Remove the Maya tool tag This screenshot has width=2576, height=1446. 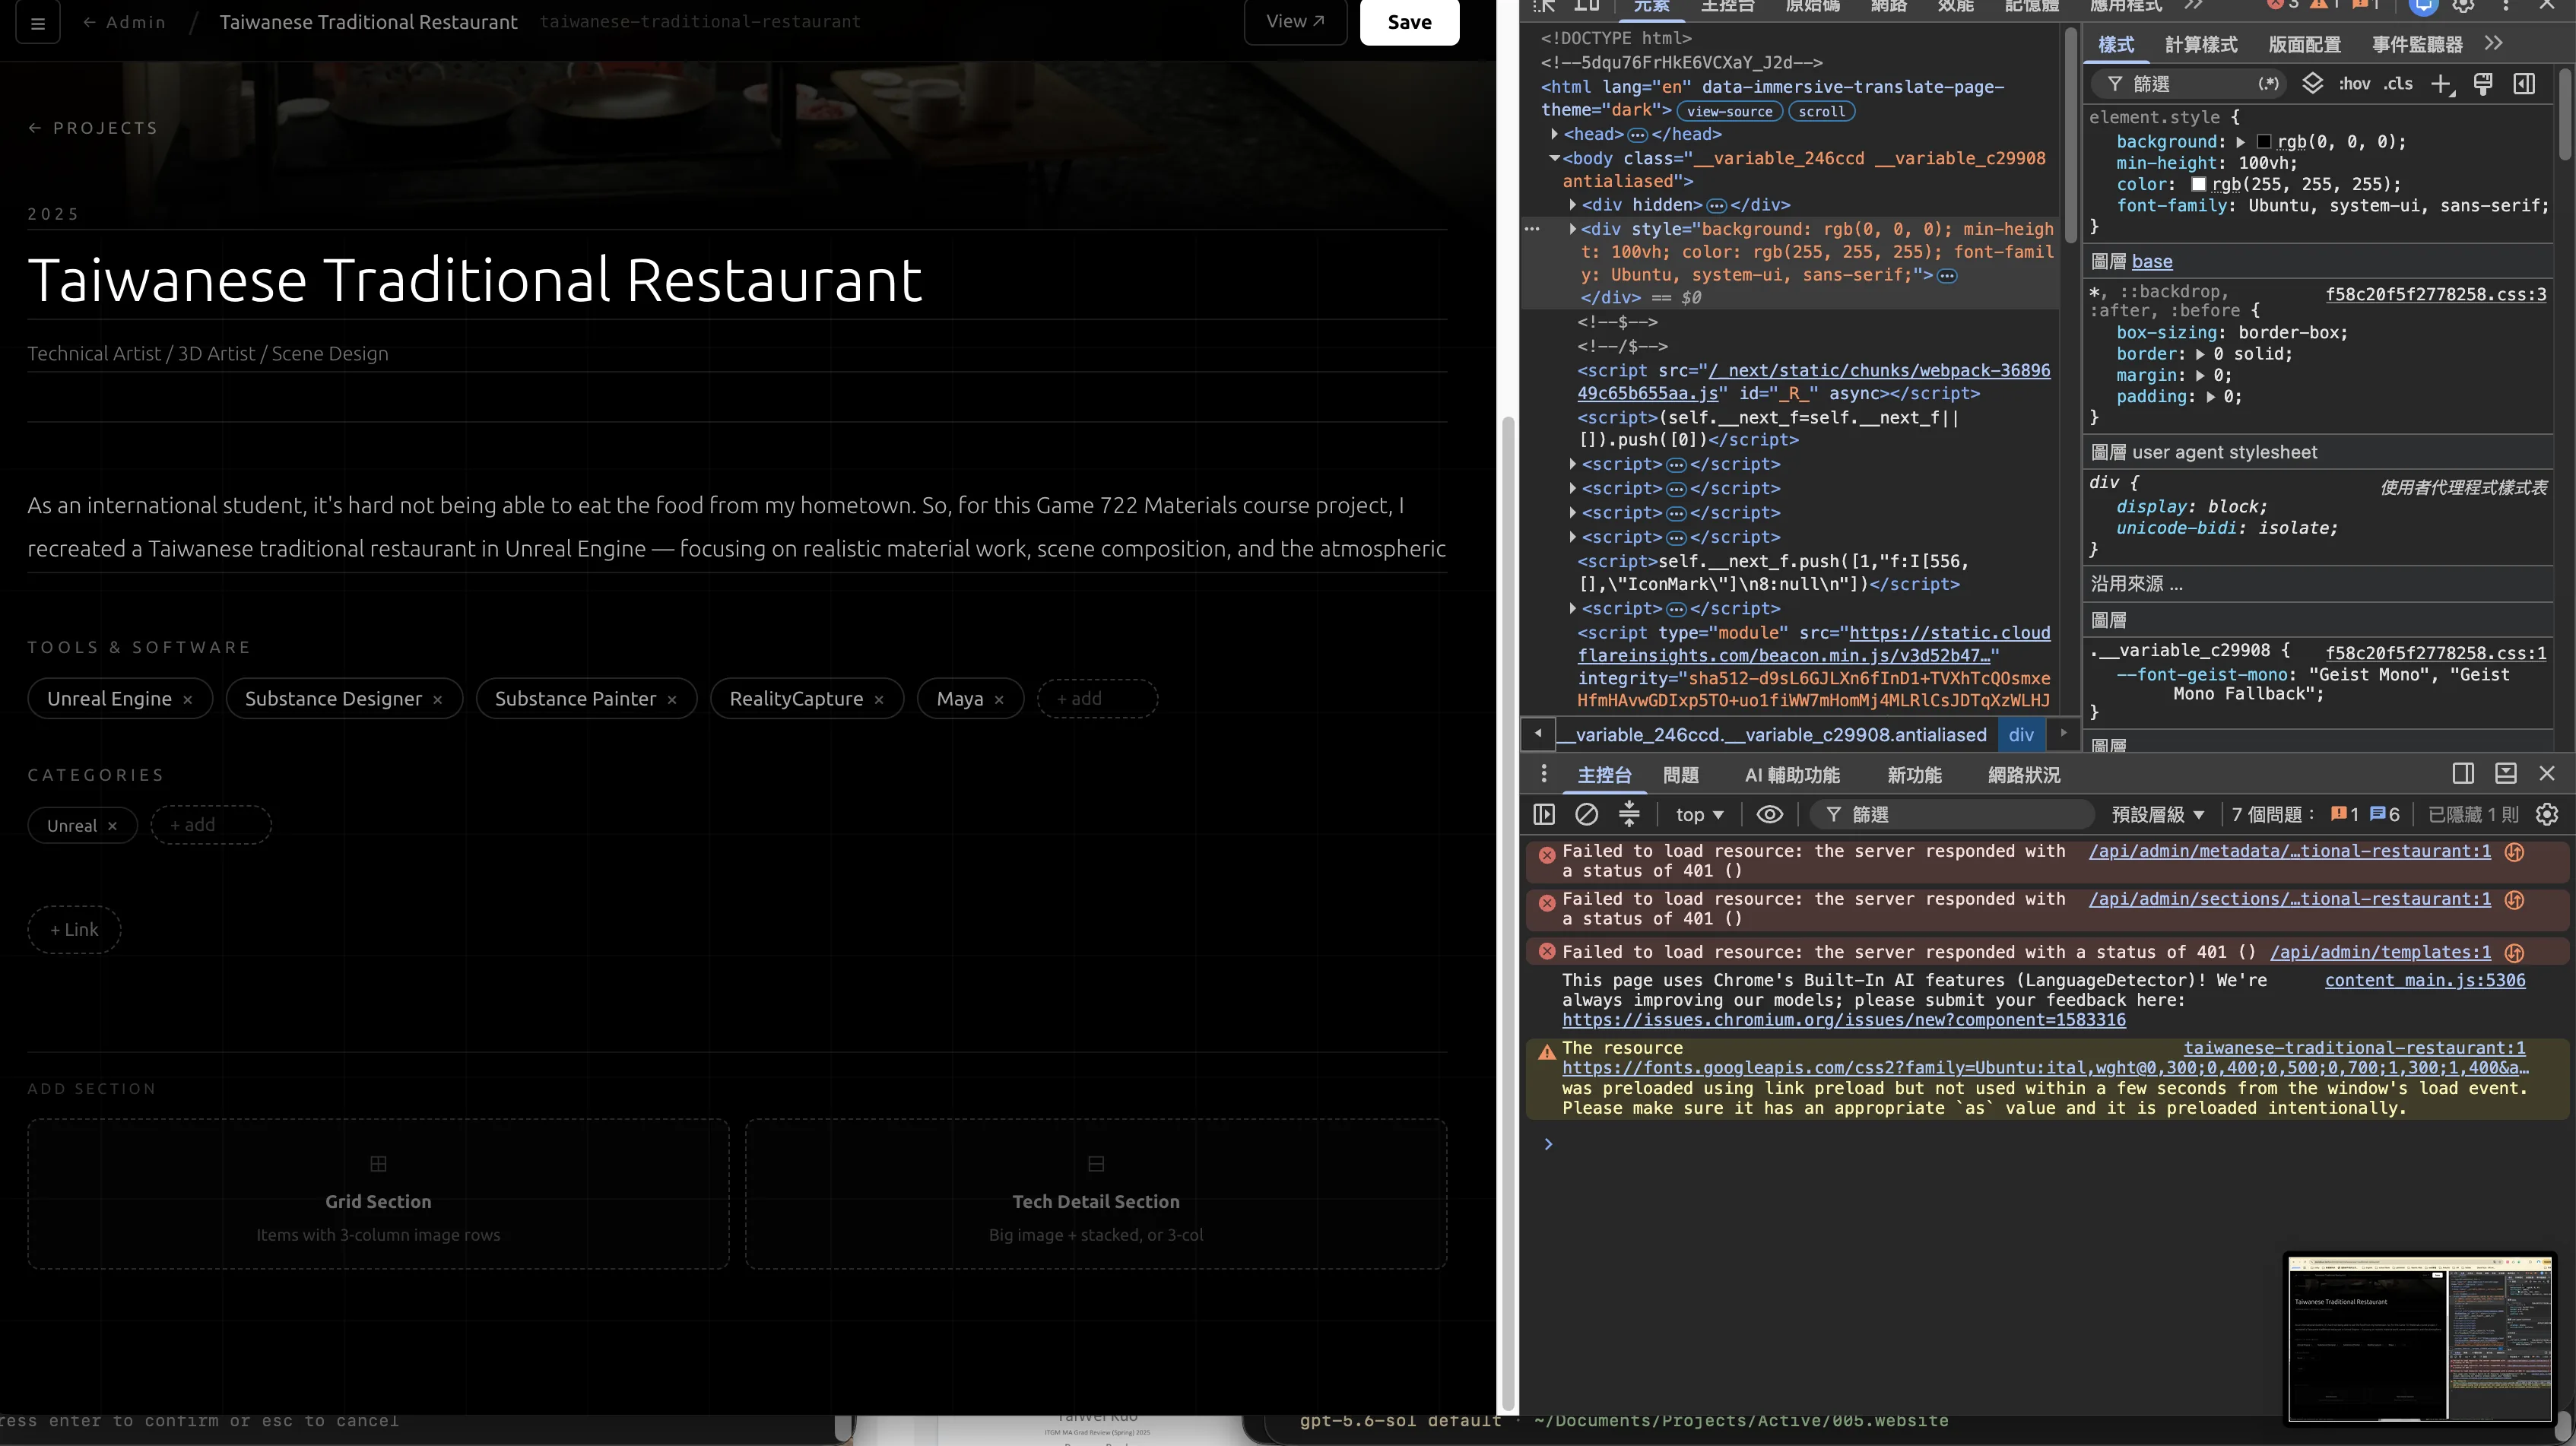click(x=999, y=700)
